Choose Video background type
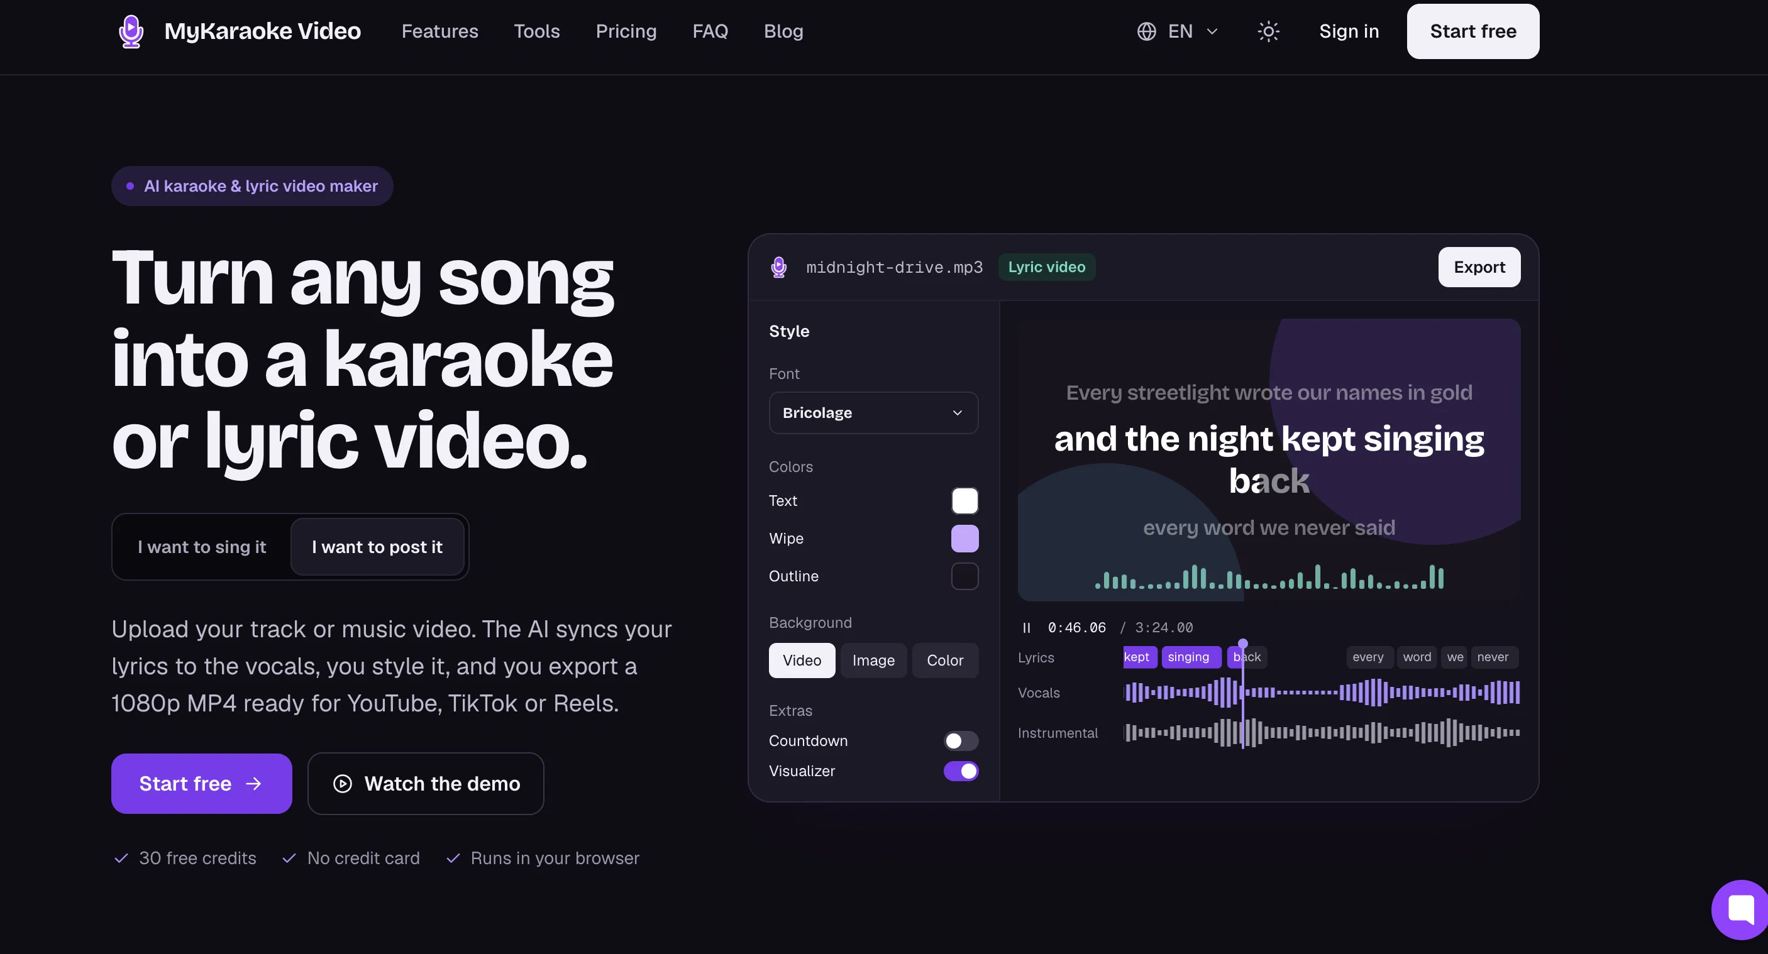Viewport: 1768px width, 954px height. 802,661
